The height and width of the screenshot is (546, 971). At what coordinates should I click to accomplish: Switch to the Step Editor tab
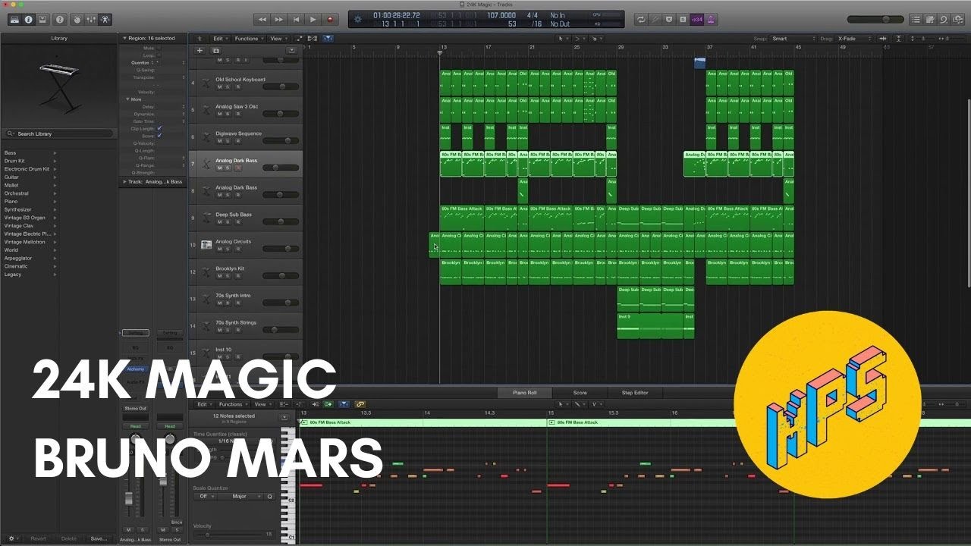635,393
